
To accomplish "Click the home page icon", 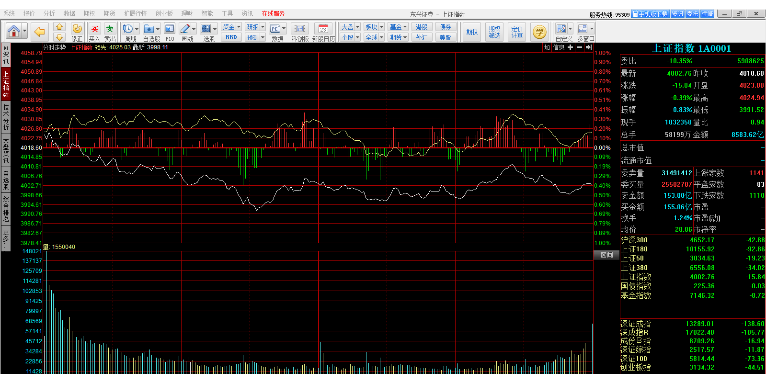I will (14, 32).
